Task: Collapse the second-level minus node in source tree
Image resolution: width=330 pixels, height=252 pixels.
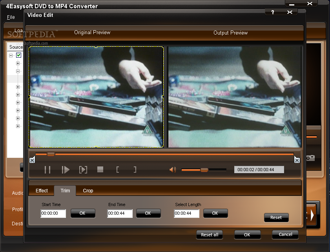Action: tap(18, 71)
